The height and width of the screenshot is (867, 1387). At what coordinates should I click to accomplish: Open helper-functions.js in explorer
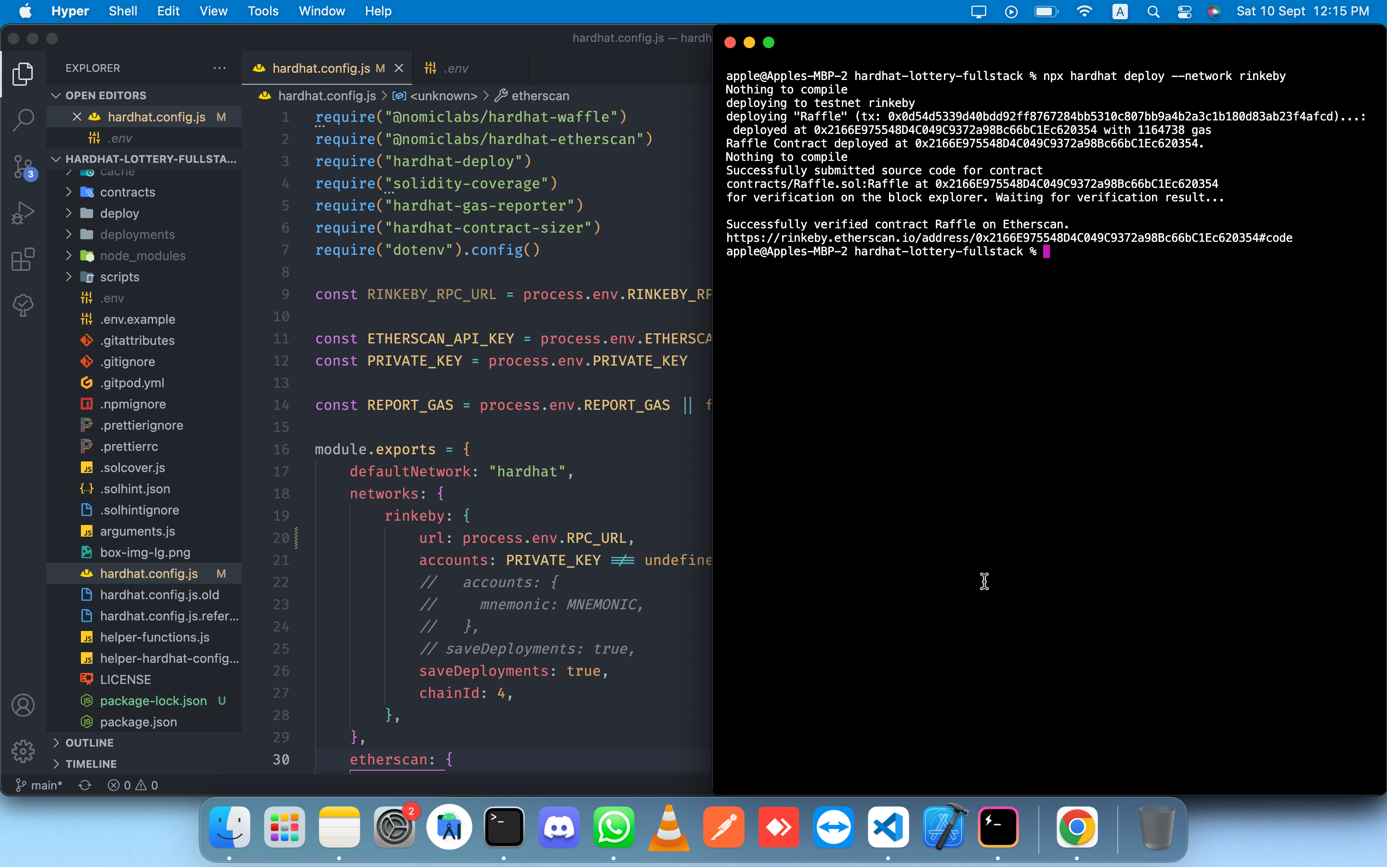(x=144, y=637)
